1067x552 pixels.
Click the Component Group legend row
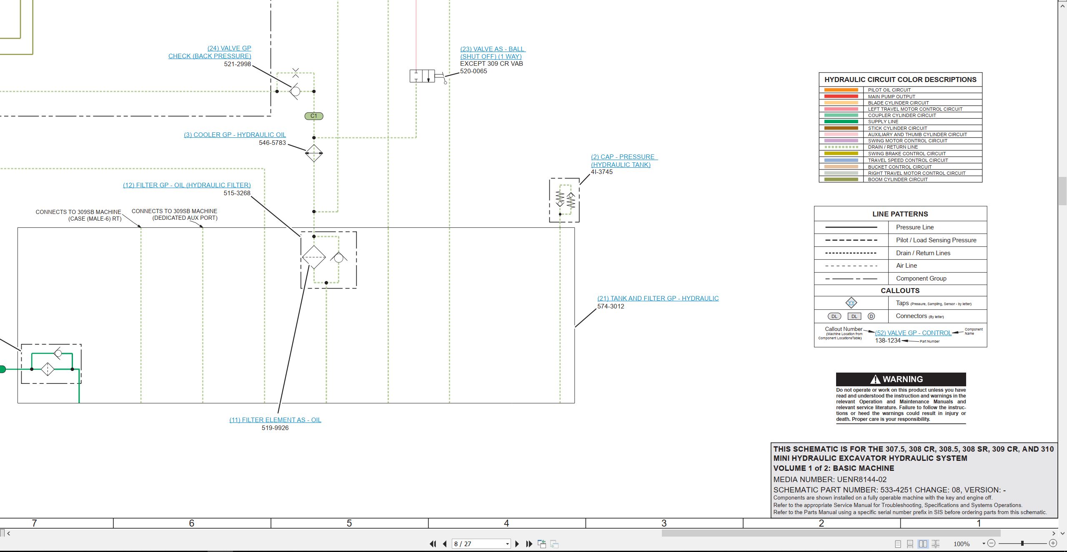click(900, 278)
